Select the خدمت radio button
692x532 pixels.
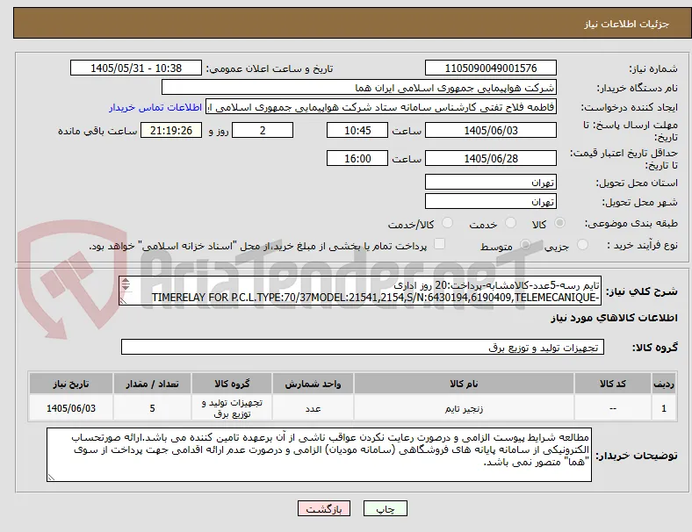[510, 223]
